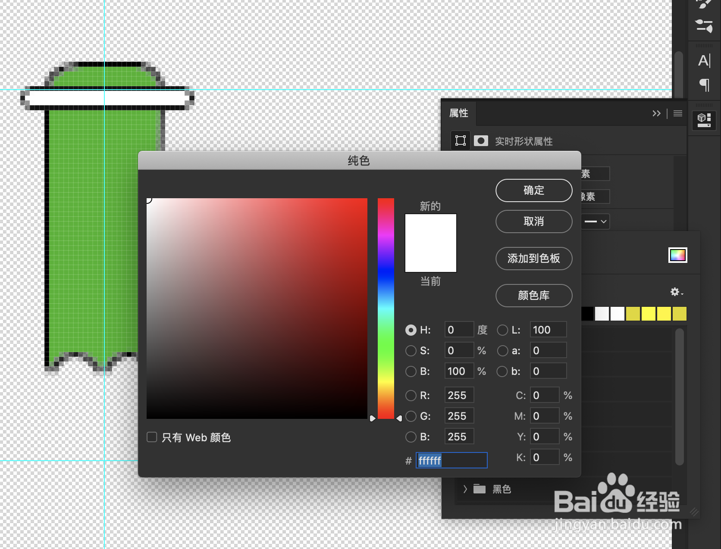Click the folder icon beside 黑色
The width and height of the screenshot is (721, 549).
point(480,489)
